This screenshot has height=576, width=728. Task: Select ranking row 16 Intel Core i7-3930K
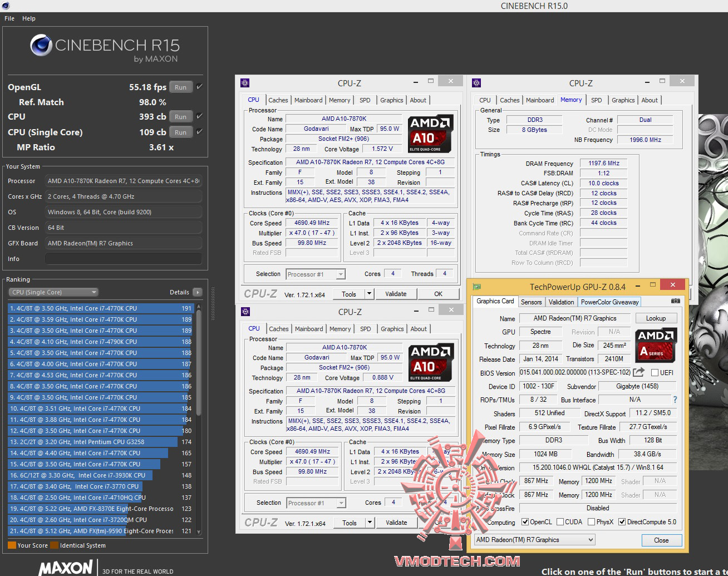point(100,475)
